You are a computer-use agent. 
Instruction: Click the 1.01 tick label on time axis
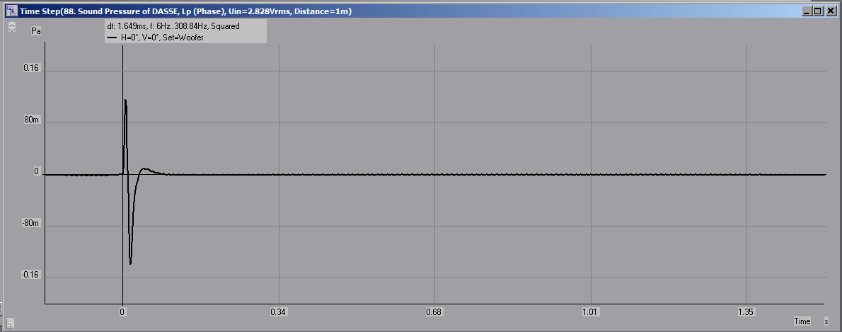[590, 312]
